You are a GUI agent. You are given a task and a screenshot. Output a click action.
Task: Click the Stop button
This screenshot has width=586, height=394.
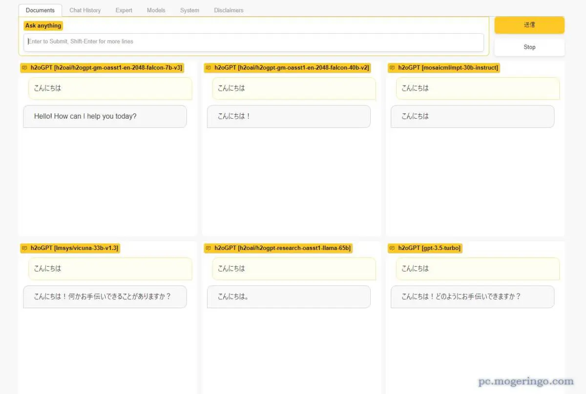pyautogui.click(x=529, y=47)
